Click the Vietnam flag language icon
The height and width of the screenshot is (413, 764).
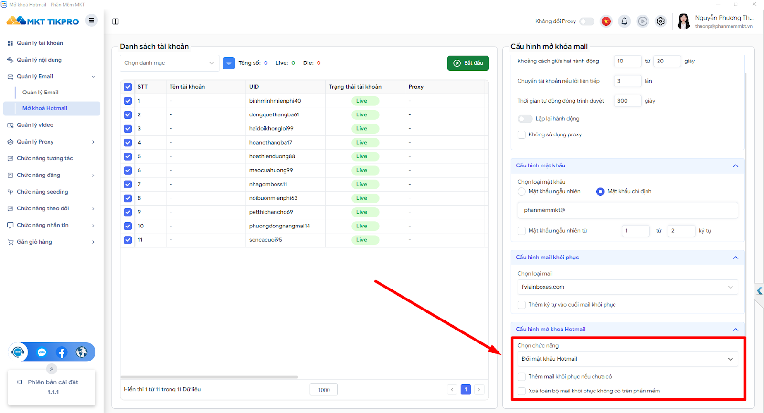point(606,21)
